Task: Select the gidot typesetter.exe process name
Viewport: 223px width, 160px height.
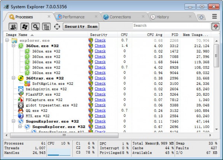Action: 52,105
